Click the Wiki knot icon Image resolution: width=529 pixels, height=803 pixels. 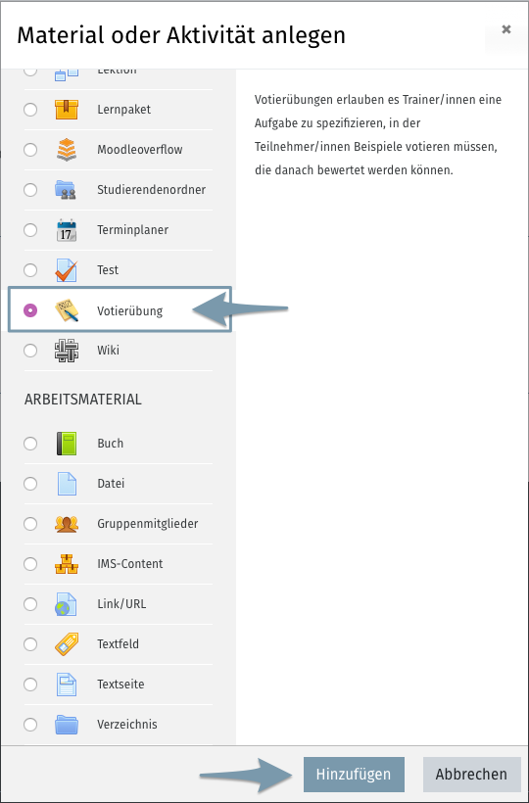(x=66, y=351)
